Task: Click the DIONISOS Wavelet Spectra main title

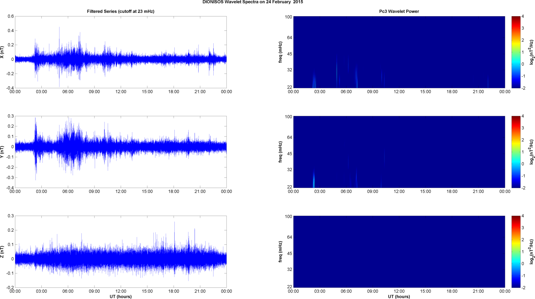Action: coord(253,2)
